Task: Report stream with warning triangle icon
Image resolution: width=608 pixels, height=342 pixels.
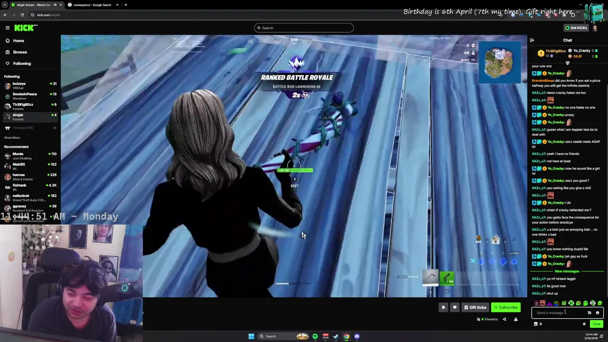Action: pyautogui.click(x=515, y=319)
